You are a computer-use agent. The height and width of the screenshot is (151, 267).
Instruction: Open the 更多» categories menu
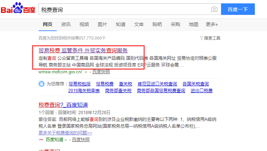click(212, 24)
